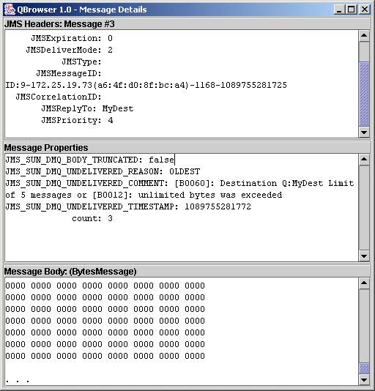375x391 pixels.
Task: Click down arrow of Message Body scrollbar
Action: [364, 380]
